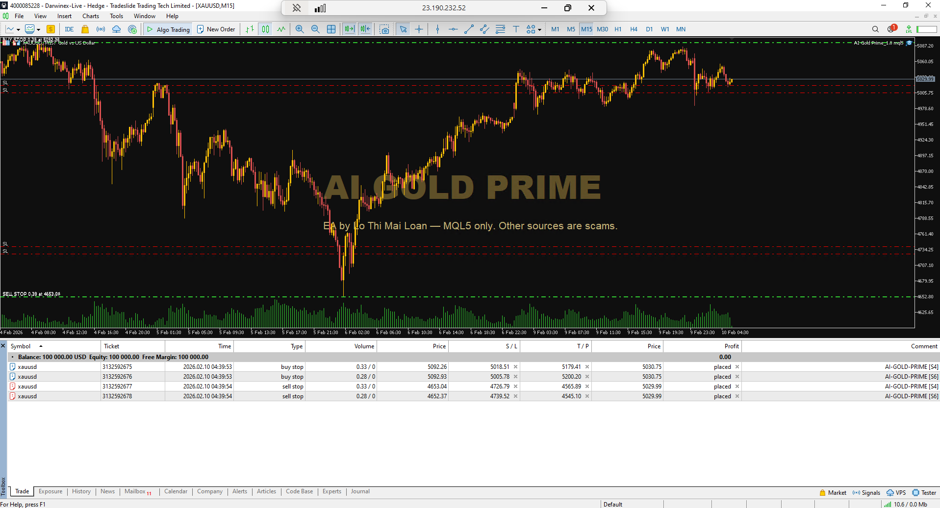Click the New Order button

pyautogui.click(x=216, y=29)
